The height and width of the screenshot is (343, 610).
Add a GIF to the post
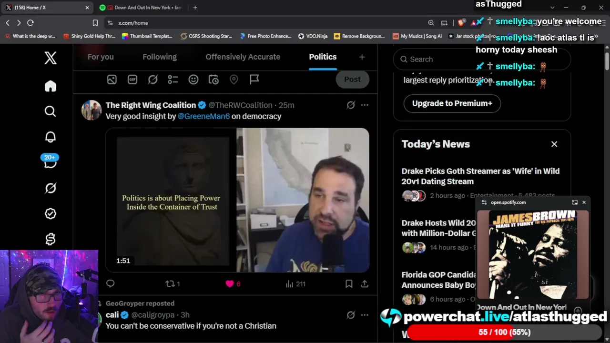(132, 80)
